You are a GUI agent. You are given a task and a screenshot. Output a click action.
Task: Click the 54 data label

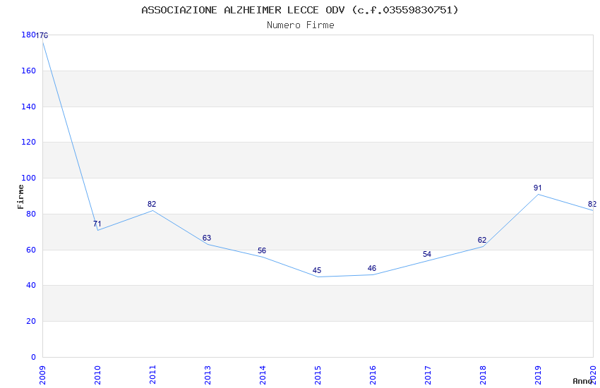(x=427, y=254)
